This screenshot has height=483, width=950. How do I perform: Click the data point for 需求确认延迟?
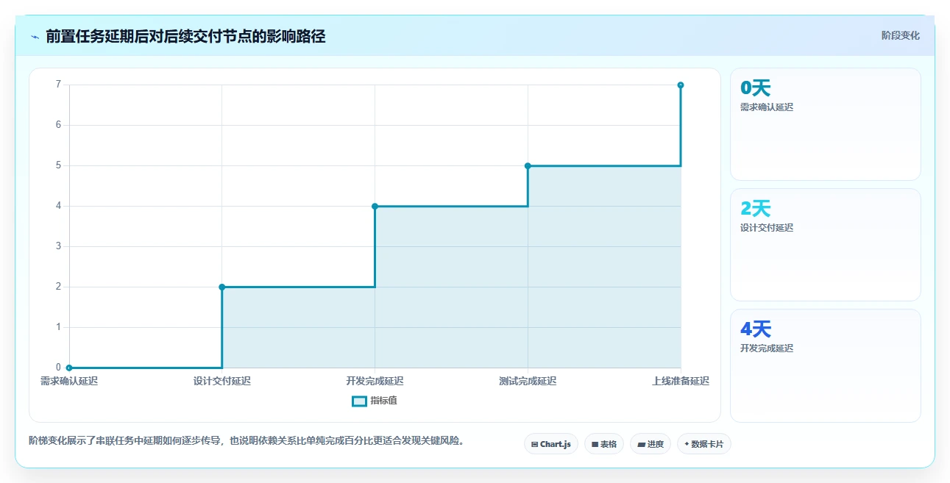point(69,368)
